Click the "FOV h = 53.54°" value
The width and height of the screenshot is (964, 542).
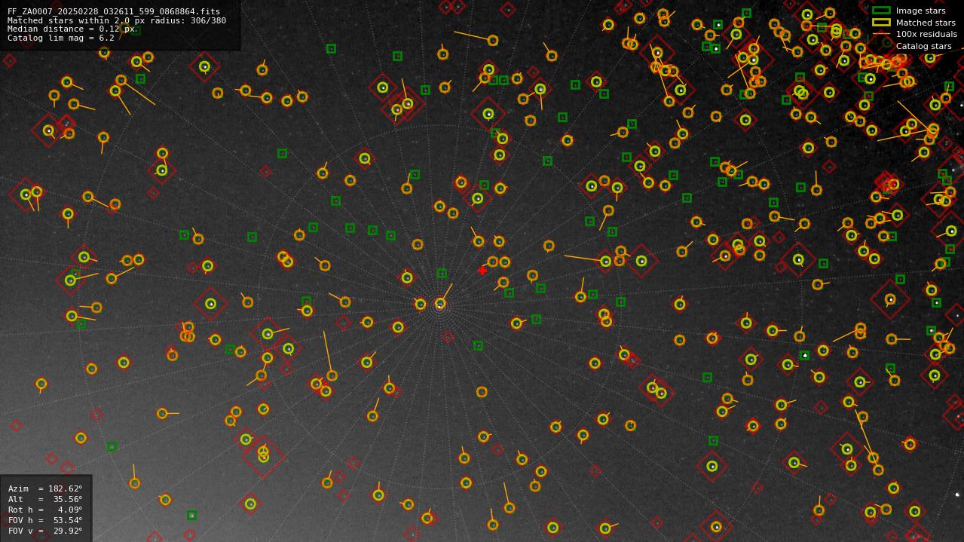coord(45,520)
